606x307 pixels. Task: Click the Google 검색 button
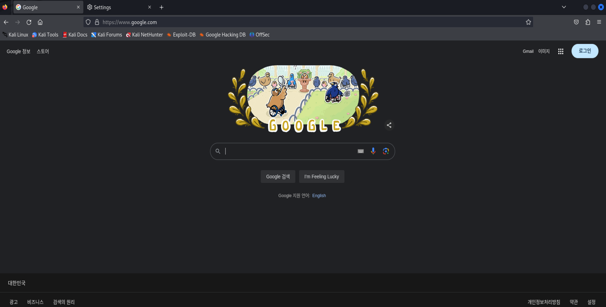click(278, 177)
